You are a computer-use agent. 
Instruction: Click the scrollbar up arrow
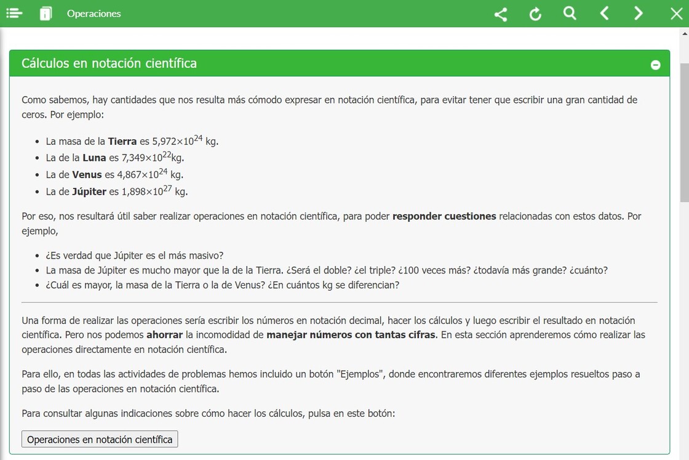[685, 33]
